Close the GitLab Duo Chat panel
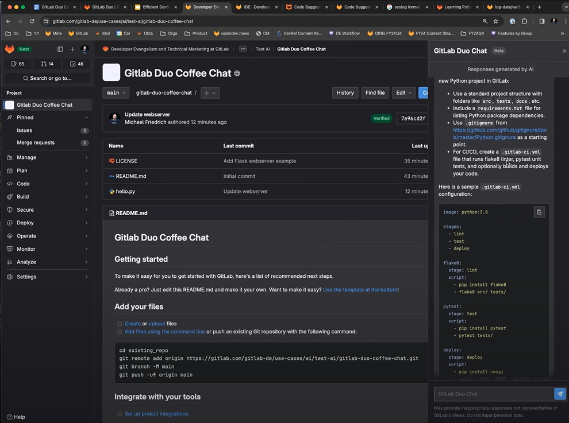This screenshot has width=569, height=423. 564,51
